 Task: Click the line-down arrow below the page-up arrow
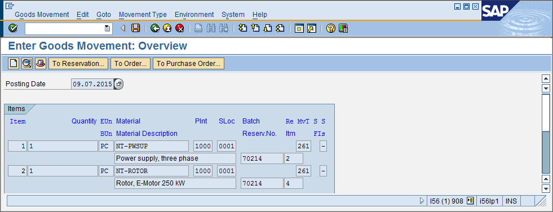click(x=546, y=88)
